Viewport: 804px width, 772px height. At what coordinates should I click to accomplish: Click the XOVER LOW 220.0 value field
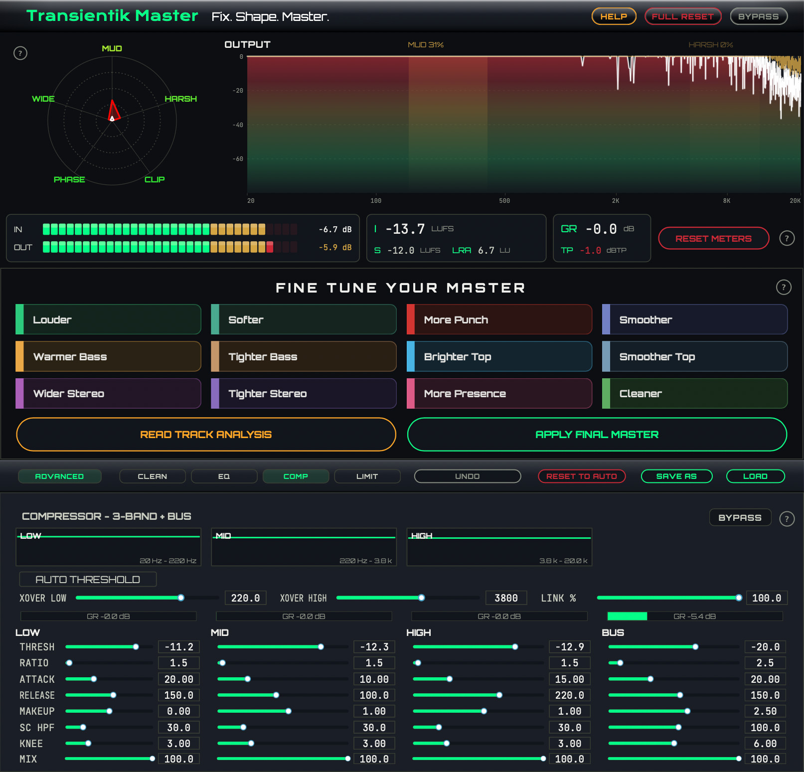tap(246, 598)
